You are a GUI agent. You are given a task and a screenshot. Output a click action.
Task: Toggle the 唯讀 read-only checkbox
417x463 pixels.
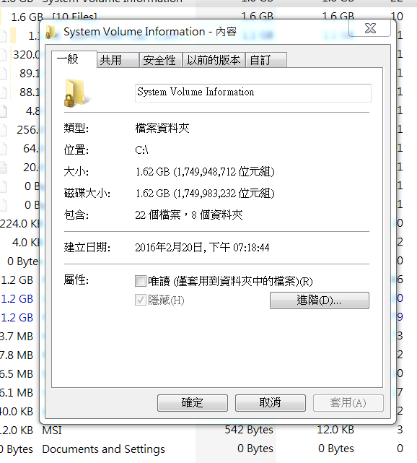pyautogui.click(x=141, y=281)
